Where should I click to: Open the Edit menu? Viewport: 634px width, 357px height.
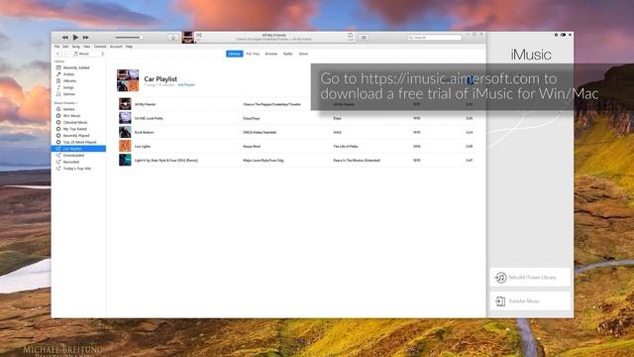click(65, 47)
